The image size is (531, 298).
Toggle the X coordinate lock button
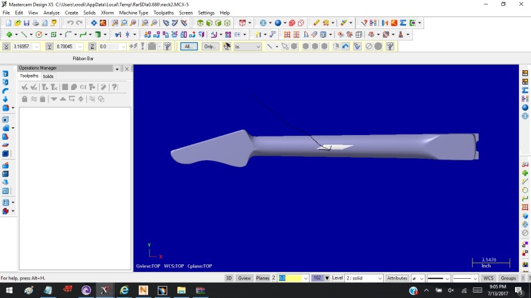pyautogui.click(x=6, y=46)
